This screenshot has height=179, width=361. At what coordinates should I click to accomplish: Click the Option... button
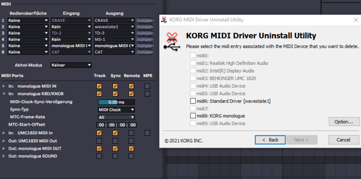click(x=344, y=122)
